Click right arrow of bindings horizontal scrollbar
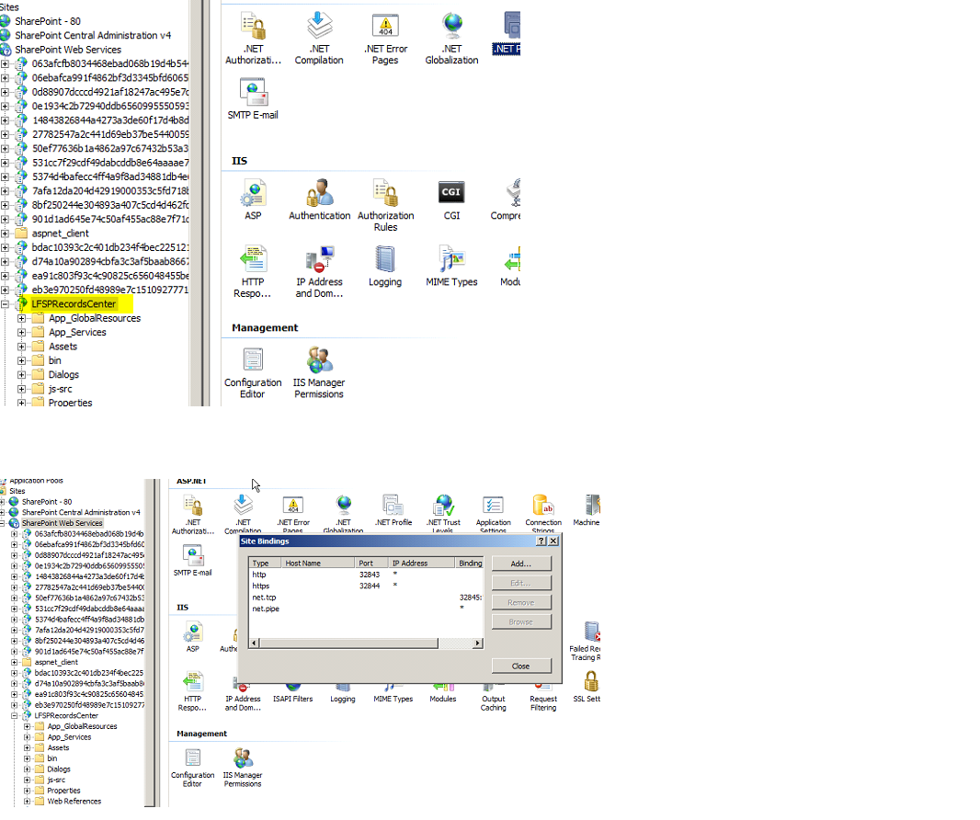 (x=477, y=643)
